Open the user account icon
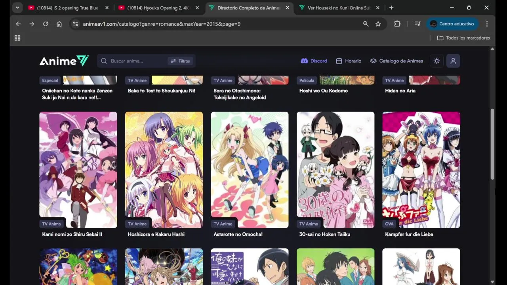Screen dimensions: 507x285 453,61
